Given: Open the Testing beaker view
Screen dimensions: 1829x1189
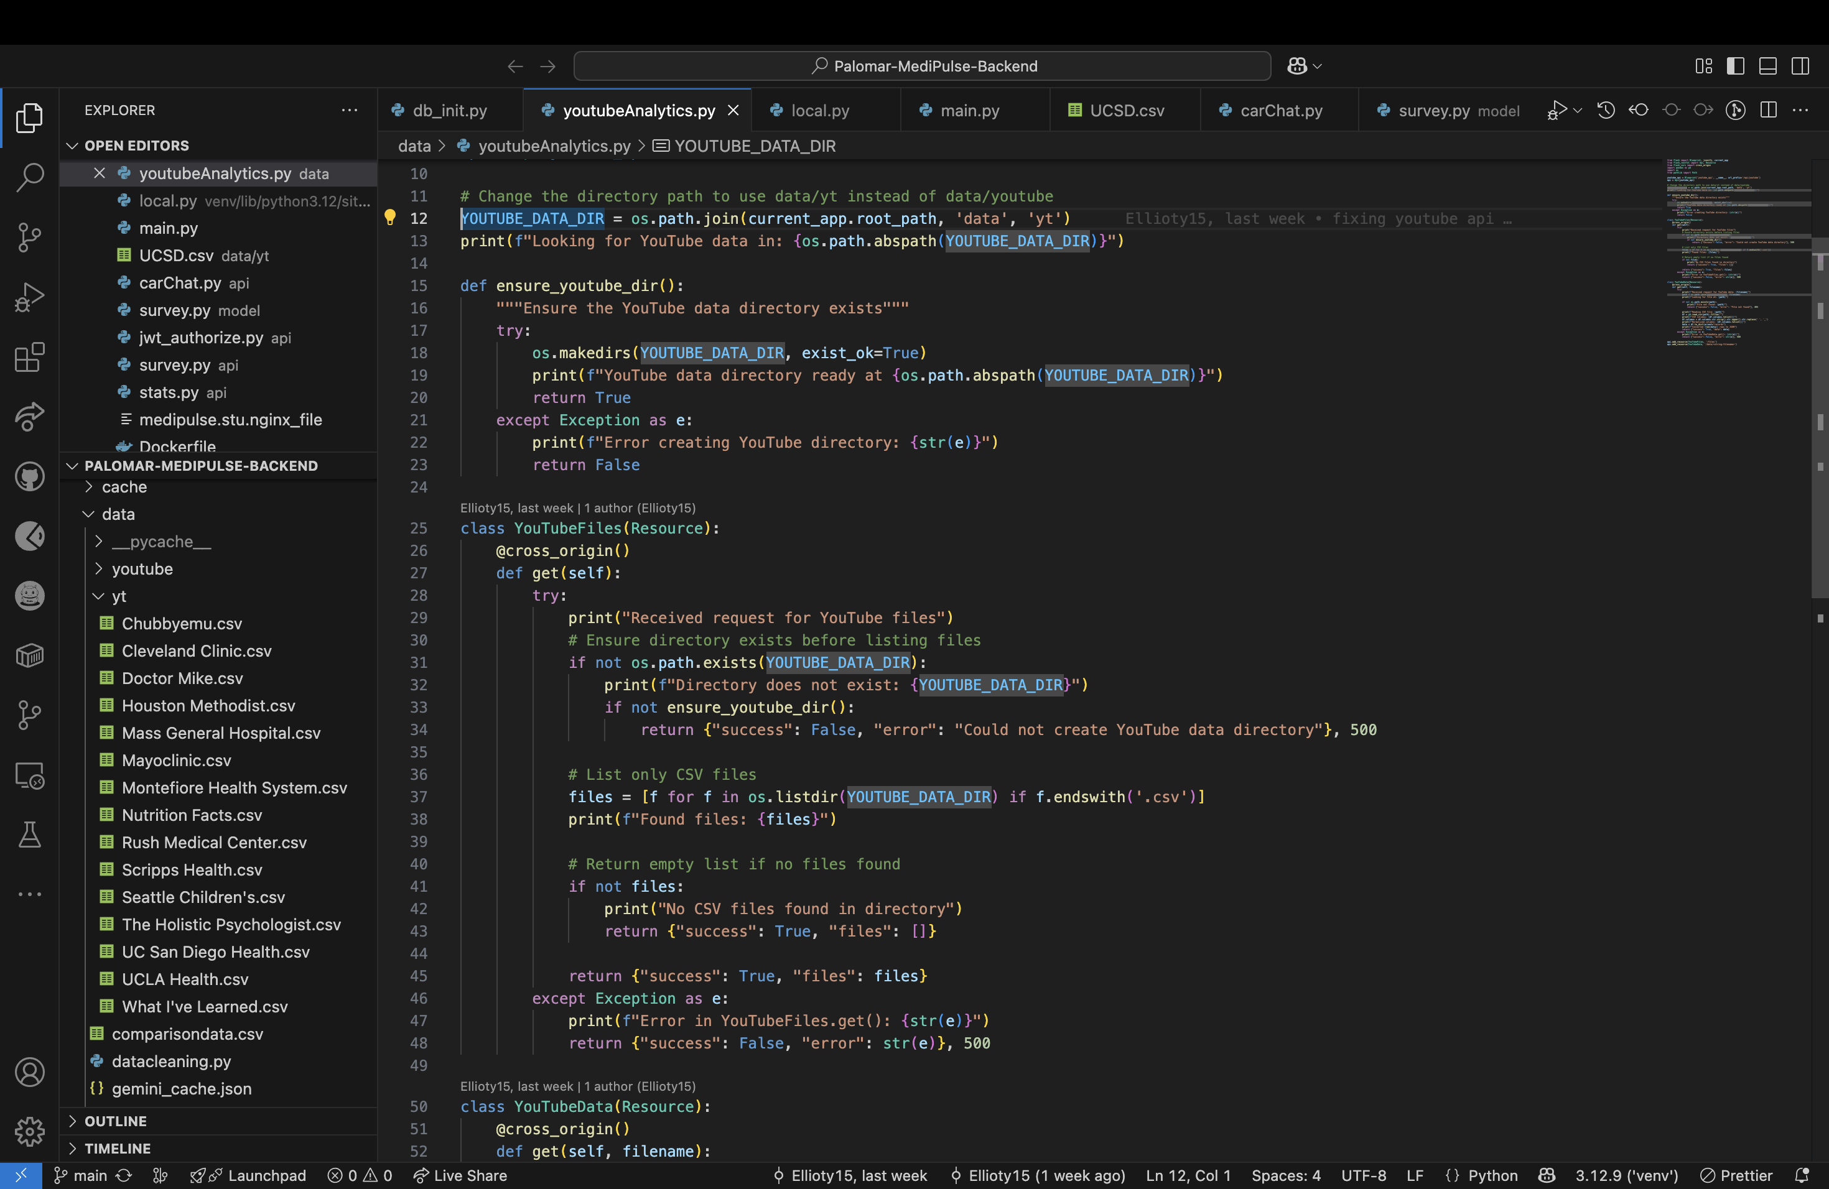Looking at the screenshot, I should [29, 834].
